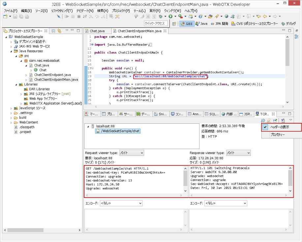Switch to the Chat.java editor tab
Viewport: 302px width, 242px height.
tap(96, 31)
